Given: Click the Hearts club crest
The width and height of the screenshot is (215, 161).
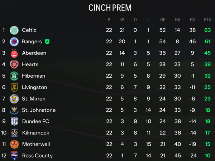Looking at the screenshot, I should tap(14, 64).
